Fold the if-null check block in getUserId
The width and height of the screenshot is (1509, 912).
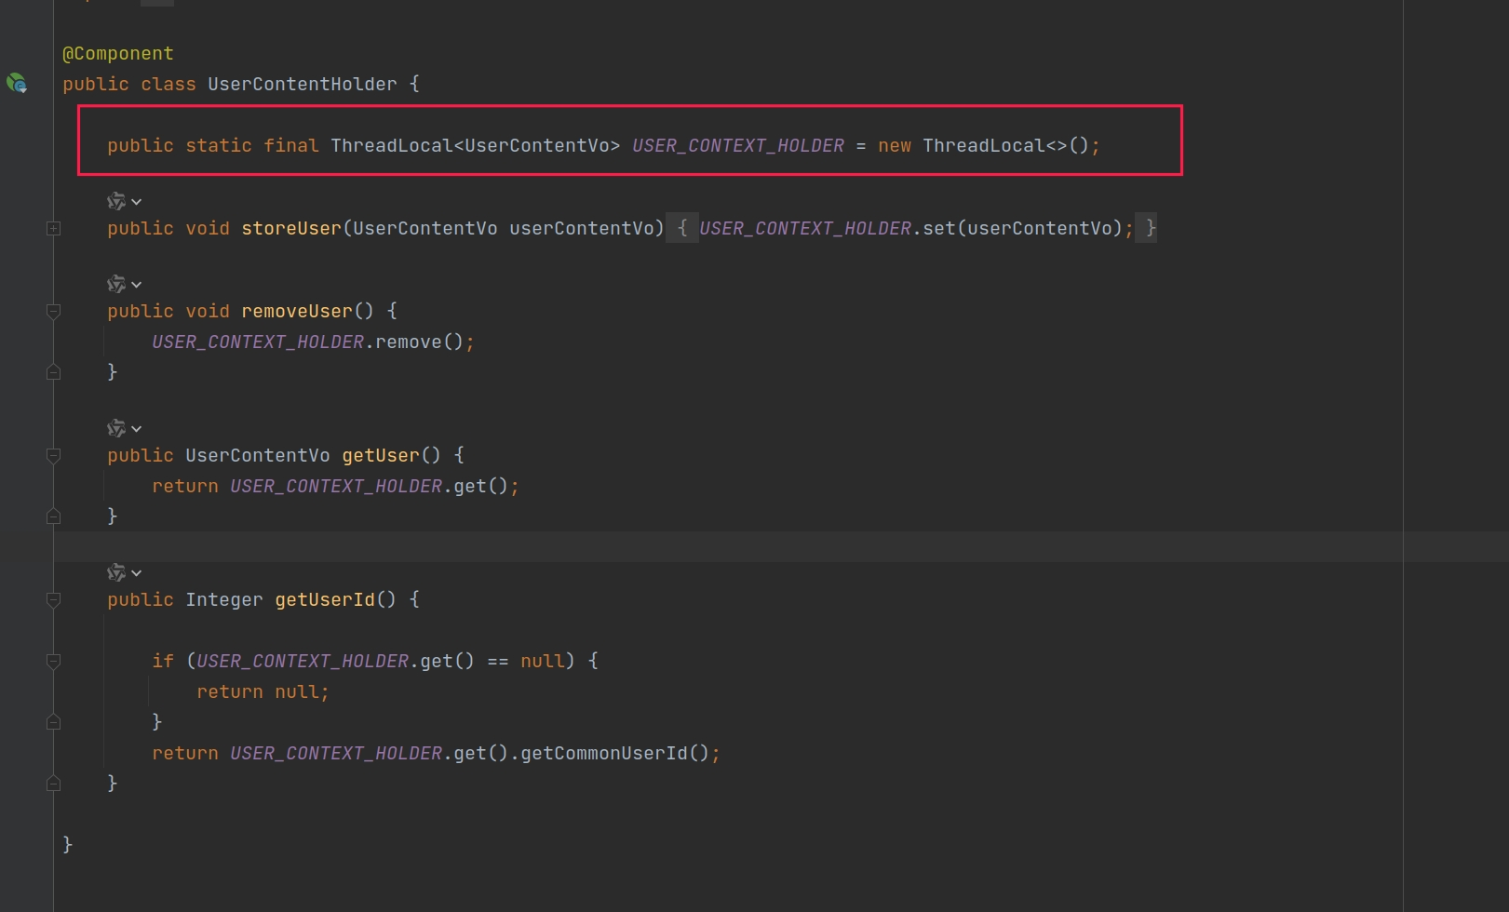54,662
